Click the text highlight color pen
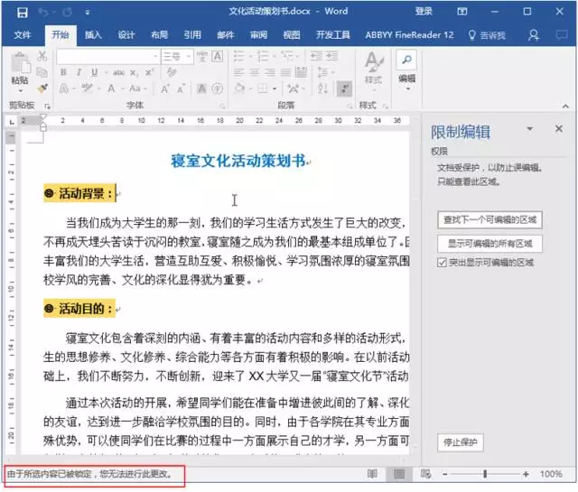This screenshot has width=578, height=492. 87,88
